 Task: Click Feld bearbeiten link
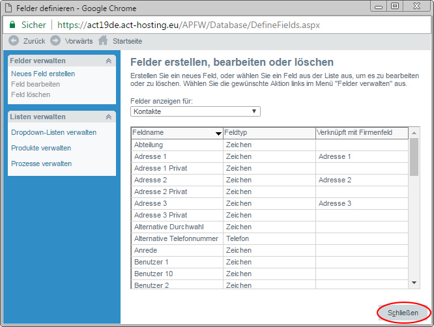(35, 84)
